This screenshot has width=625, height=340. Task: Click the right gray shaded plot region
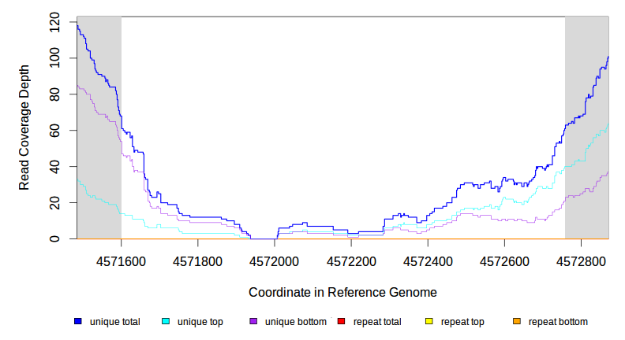point(586,79)
